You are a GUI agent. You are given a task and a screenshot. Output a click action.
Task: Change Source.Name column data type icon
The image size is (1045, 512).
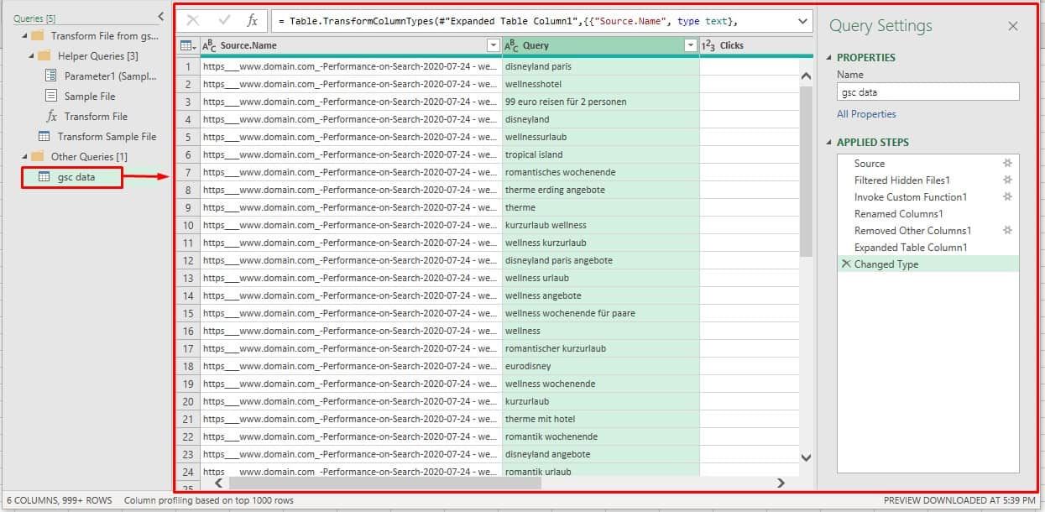tap(210, 45)
